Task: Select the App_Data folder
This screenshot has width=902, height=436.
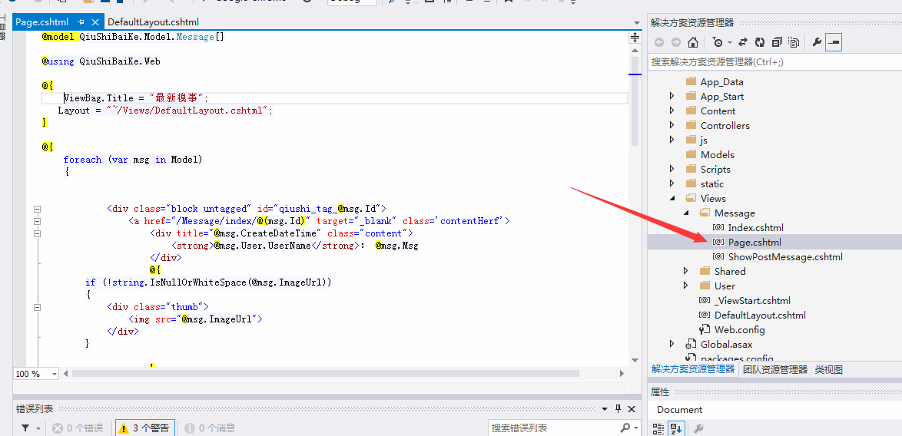Action: 722,81
